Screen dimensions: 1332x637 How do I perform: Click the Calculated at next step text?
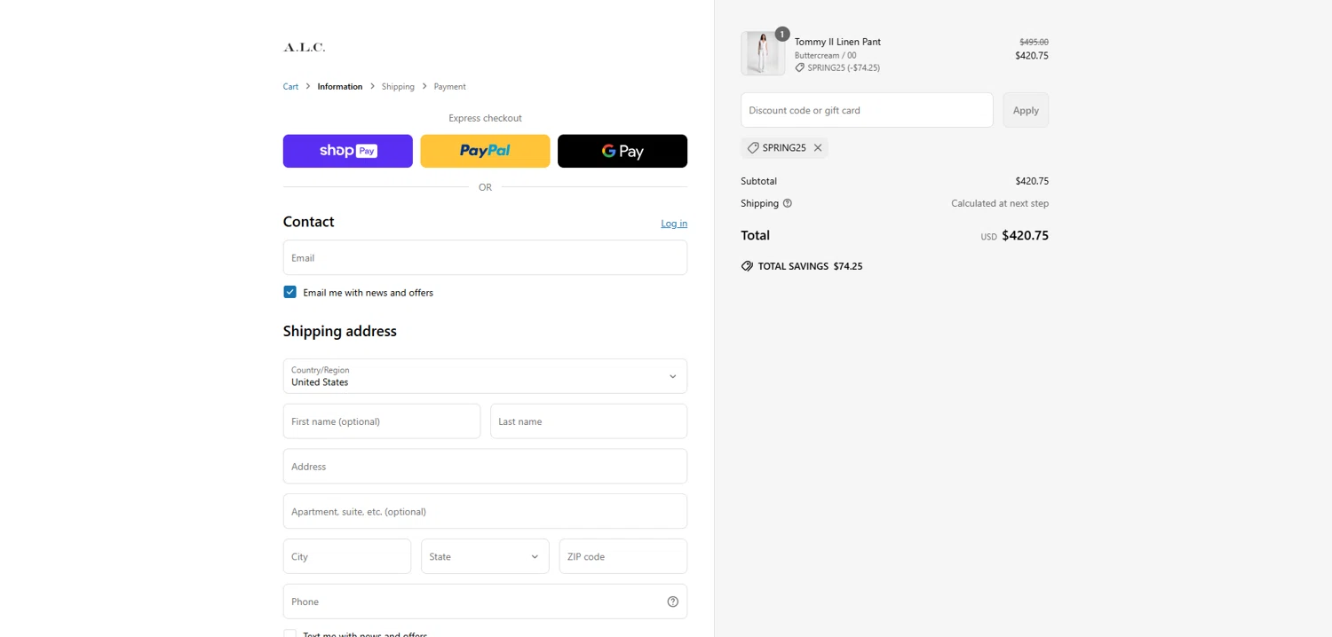(x=1000, y=203)
